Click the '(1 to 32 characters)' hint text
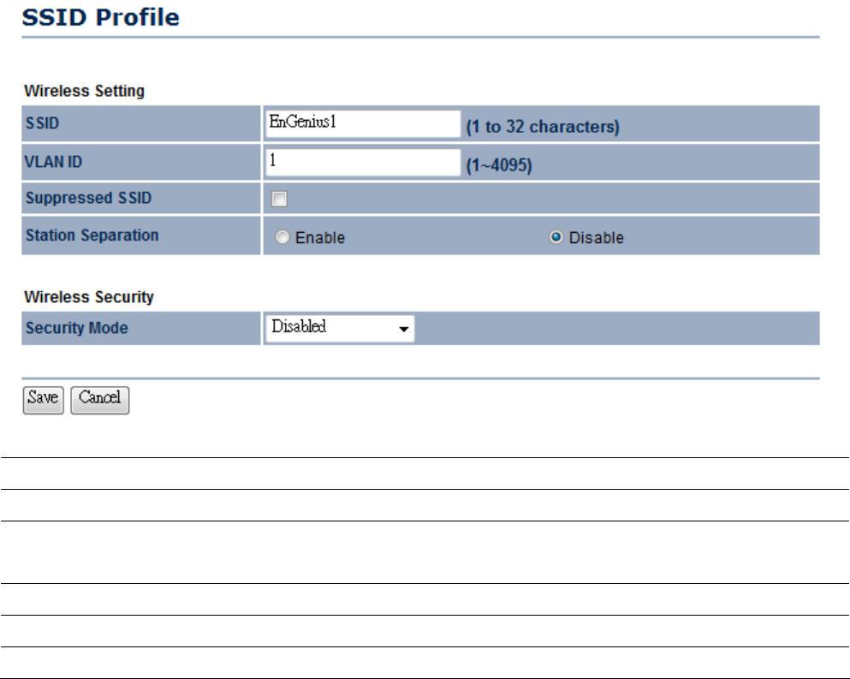Viewport: 850px width, 679px height. [x=543, y=127]
